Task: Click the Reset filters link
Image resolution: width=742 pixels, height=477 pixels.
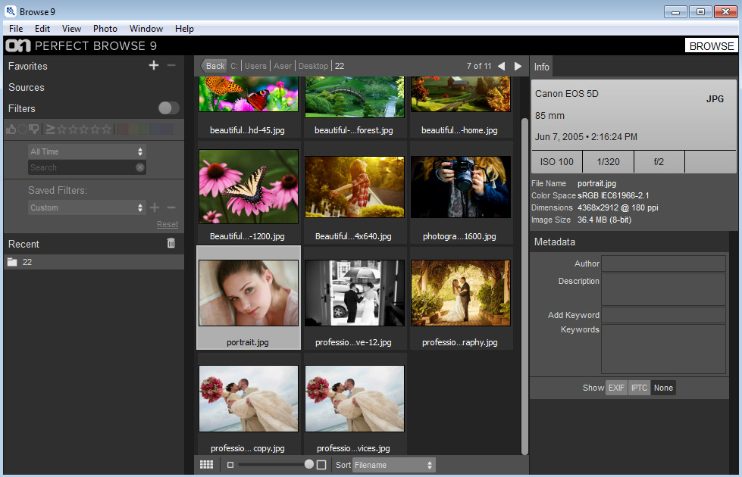Action: 167,224
